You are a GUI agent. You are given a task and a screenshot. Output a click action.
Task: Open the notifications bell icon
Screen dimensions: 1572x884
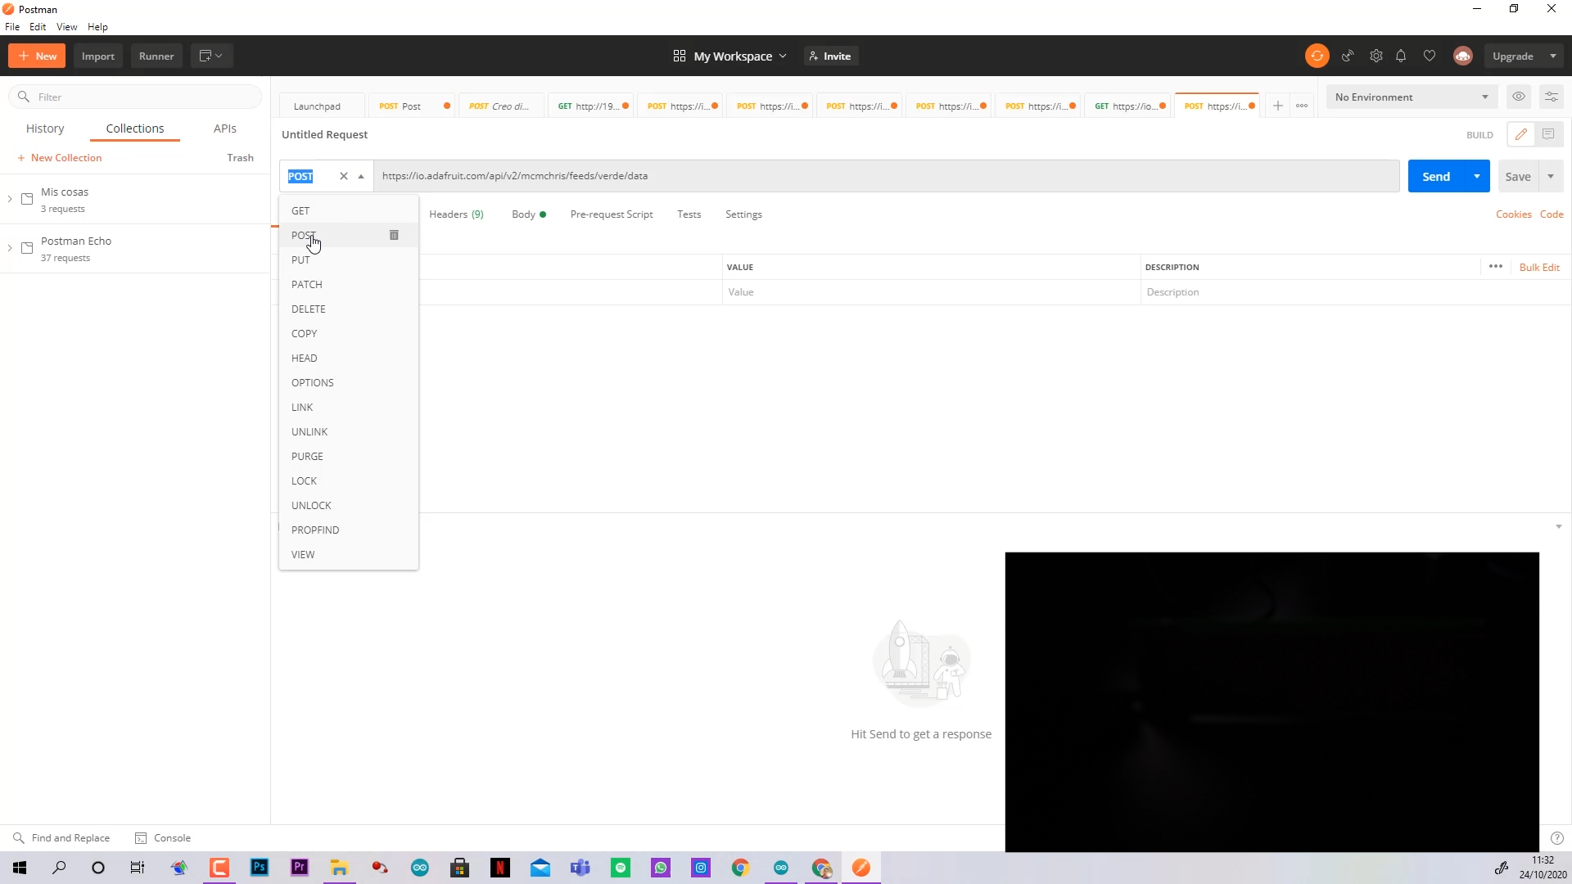(x=1401, y=56)
